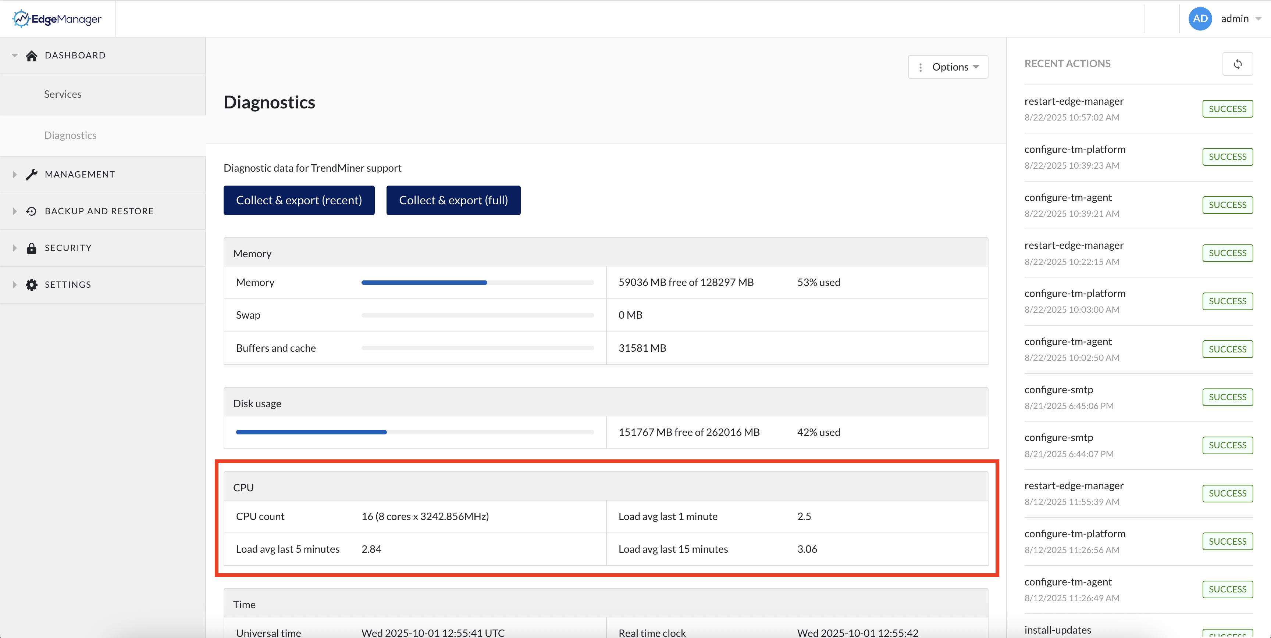The height and width of the screenshot is (638, 1271).
Task: Click the Management wrench icon
Action: coord(32,175)
